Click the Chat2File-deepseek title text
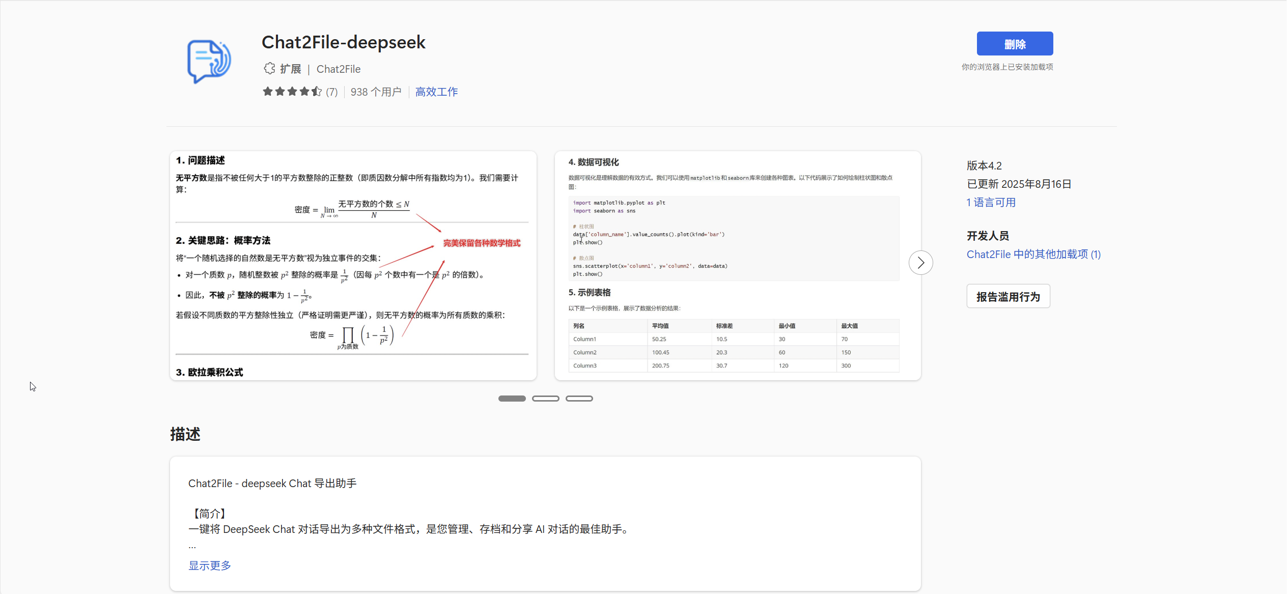 [x=344, y=42]
